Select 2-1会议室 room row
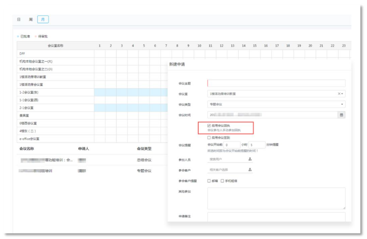The width and height of the screenshot is (367, 239). pos(55,107)
